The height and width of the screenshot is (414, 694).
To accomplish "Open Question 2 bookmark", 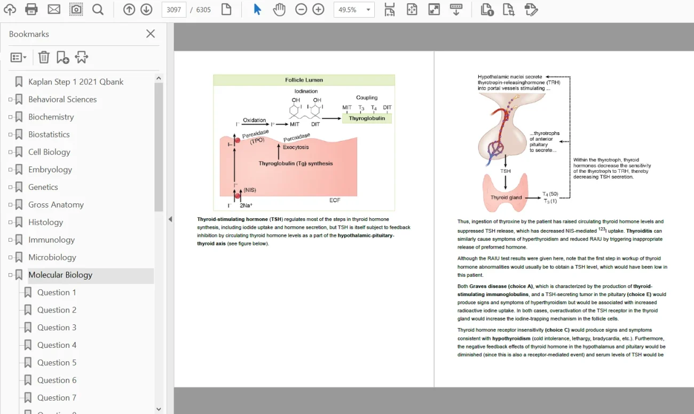I will (x=57, y=310).
